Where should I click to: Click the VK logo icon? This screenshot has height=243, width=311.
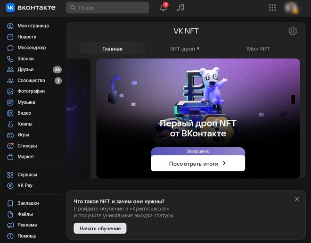tap(10, 8)
